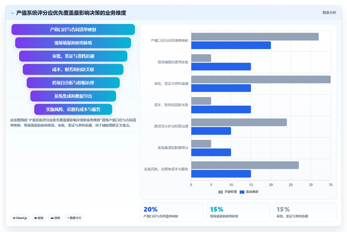Click the x-axis tick value 35

click(331, 185)
